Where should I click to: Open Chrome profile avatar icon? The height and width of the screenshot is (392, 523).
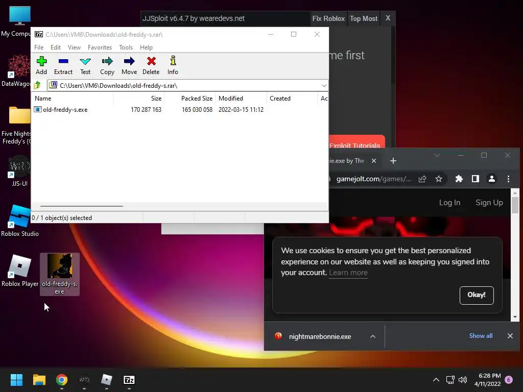click(492, 179)
